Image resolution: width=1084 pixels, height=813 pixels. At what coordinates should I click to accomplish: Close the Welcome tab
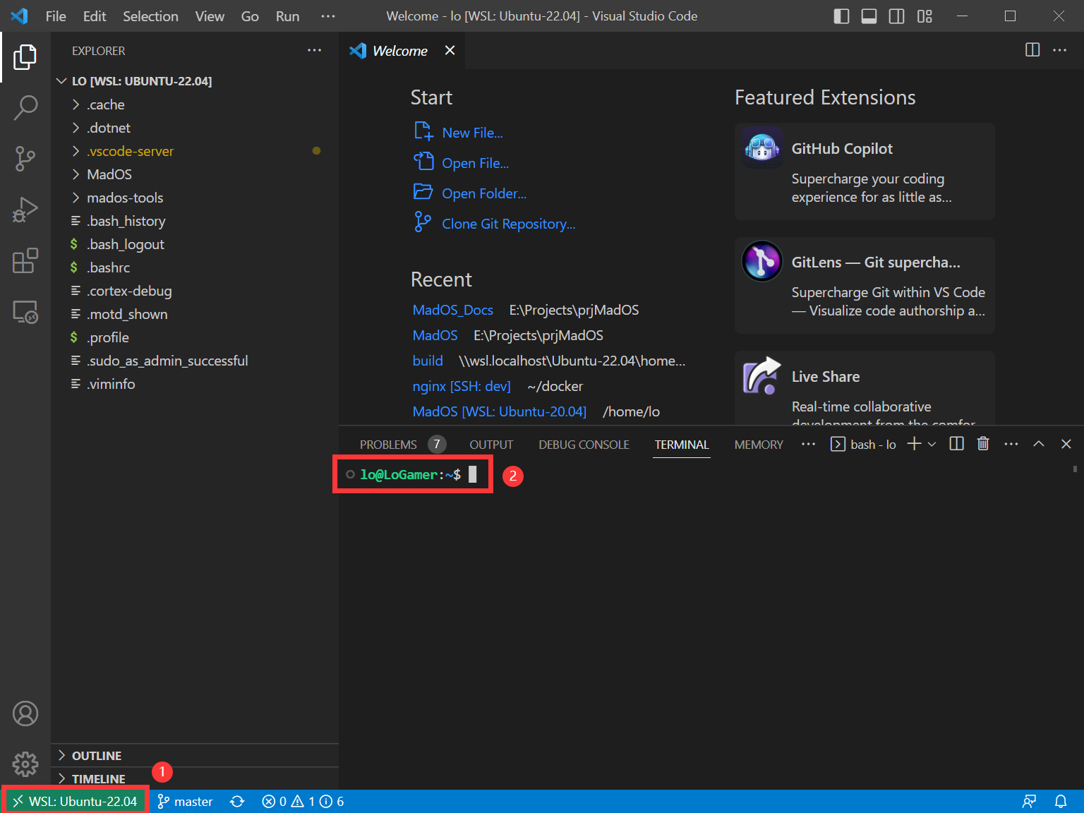click(x=450, y=50)
